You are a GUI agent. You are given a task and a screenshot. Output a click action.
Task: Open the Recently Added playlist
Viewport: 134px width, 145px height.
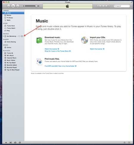point(13,65)
